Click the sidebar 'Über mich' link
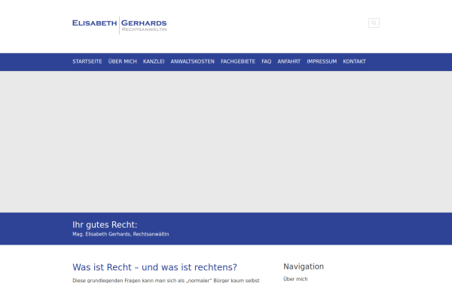 point(295,279)
